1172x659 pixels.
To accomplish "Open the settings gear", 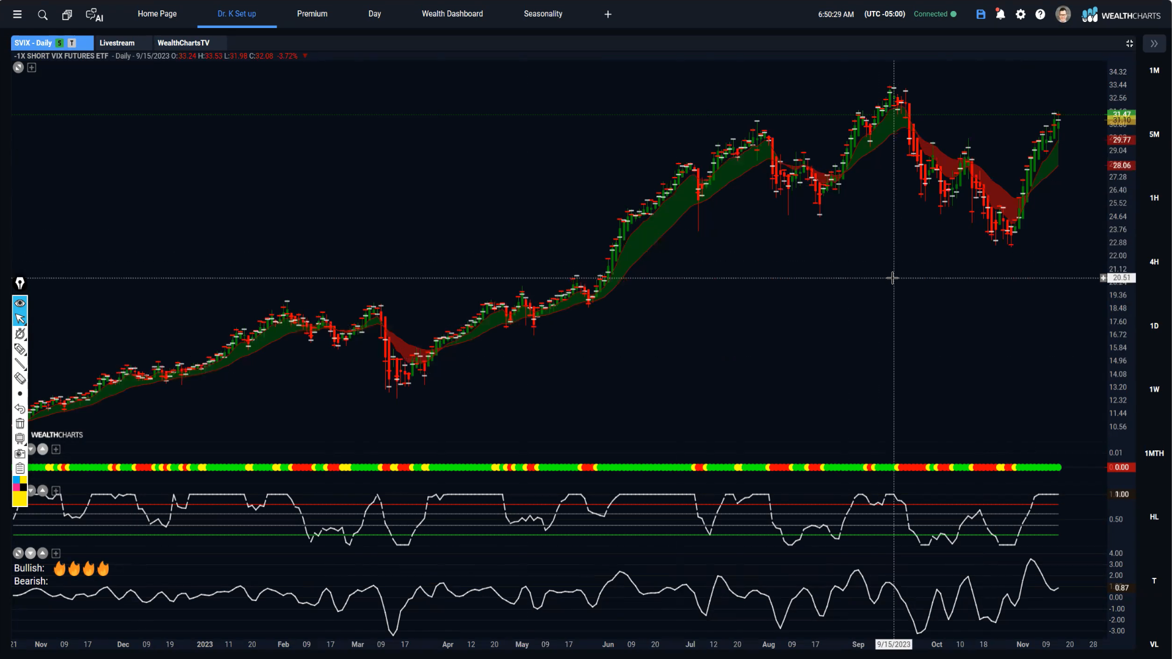I will (x=1021, y=14).
